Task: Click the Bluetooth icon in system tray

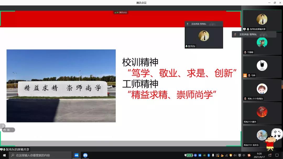Action: click(x=209, y=155)
